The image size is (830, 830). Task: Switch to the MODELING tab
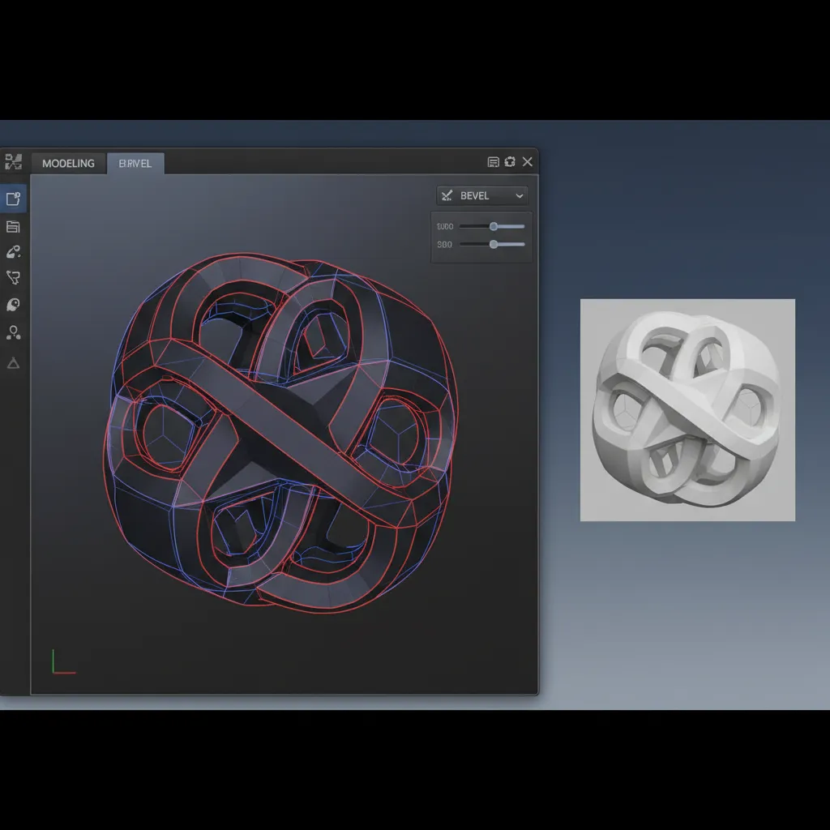tap(68, 163)
